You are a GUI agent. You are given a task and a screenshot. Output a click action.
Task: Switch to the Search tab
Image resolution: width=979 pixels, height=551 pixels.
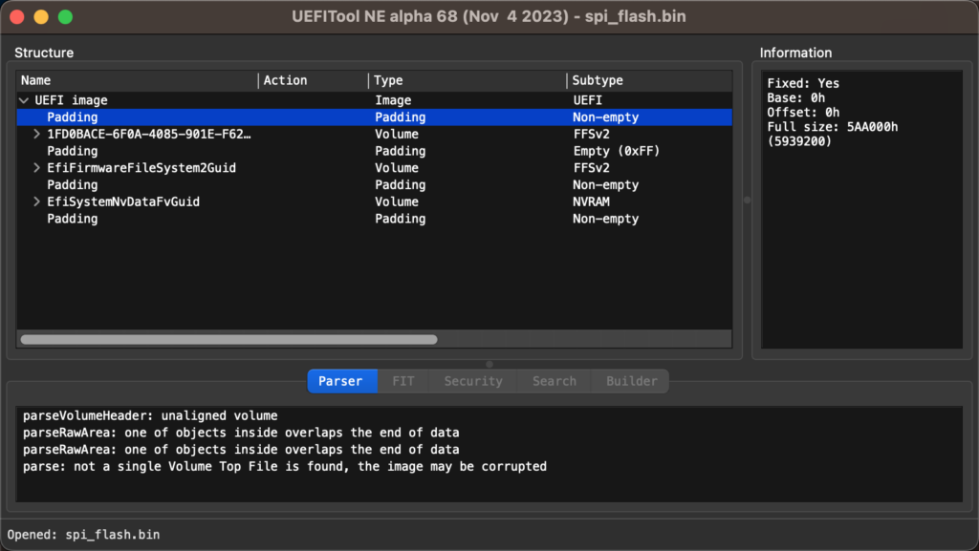554,381
